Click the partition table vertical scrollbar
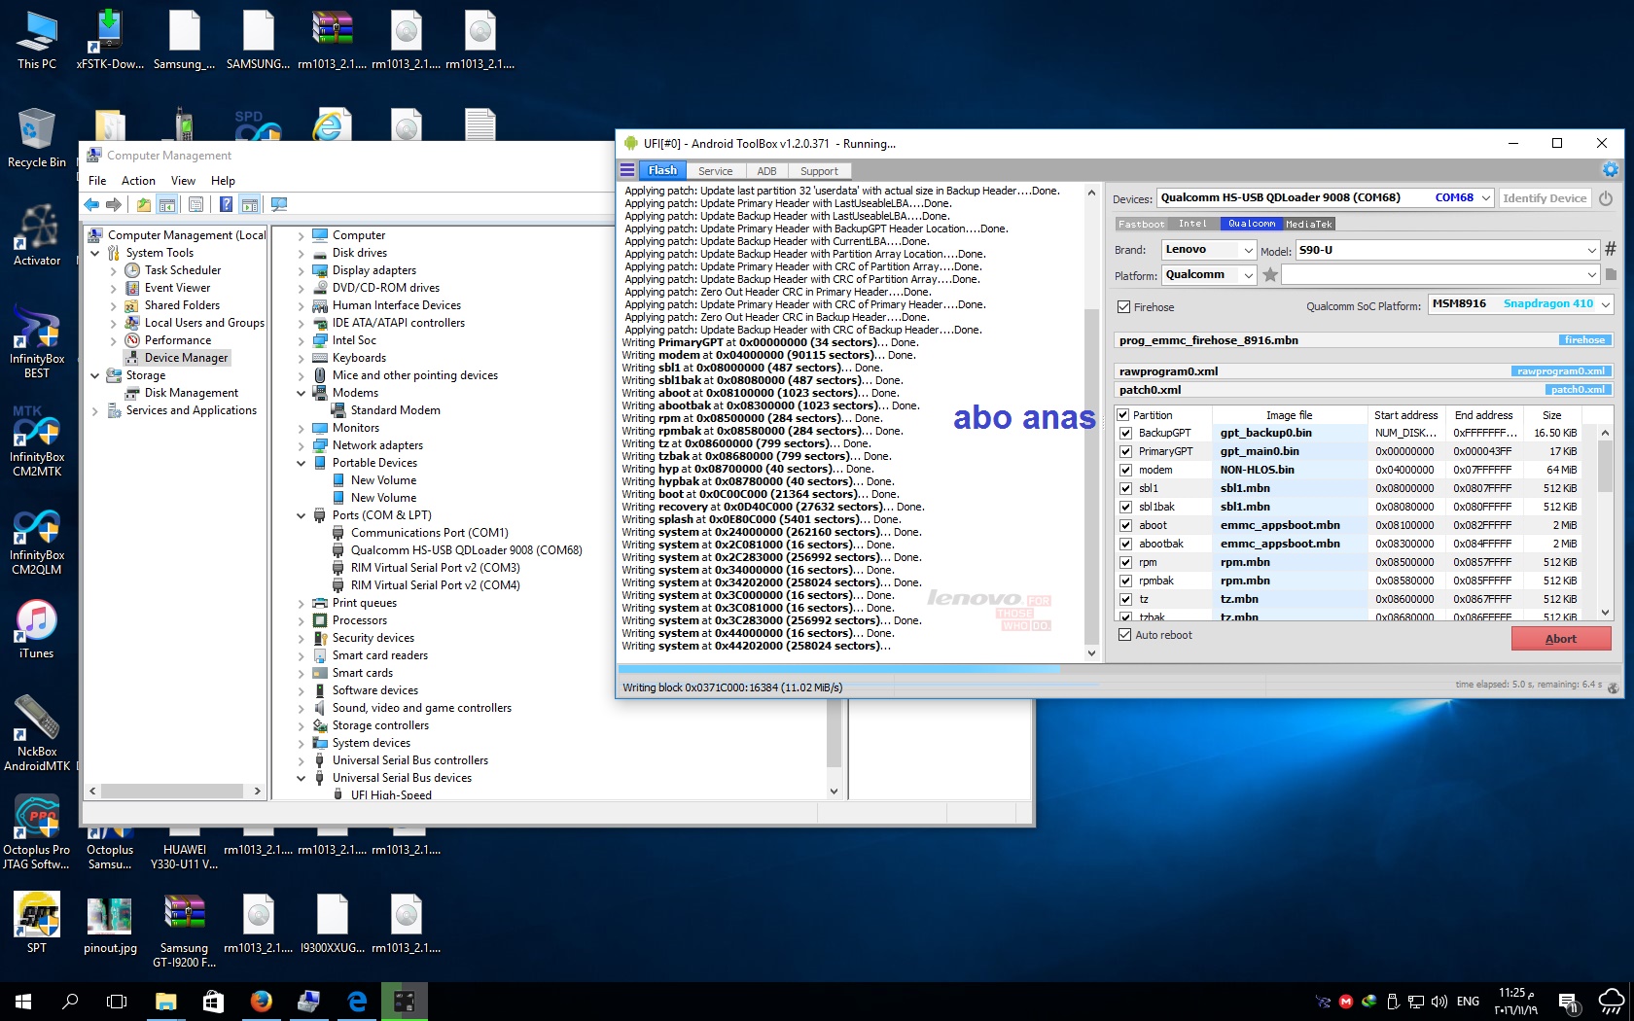The height and width of the screenshot is (1021, 1634). (x=1605, y=523)
